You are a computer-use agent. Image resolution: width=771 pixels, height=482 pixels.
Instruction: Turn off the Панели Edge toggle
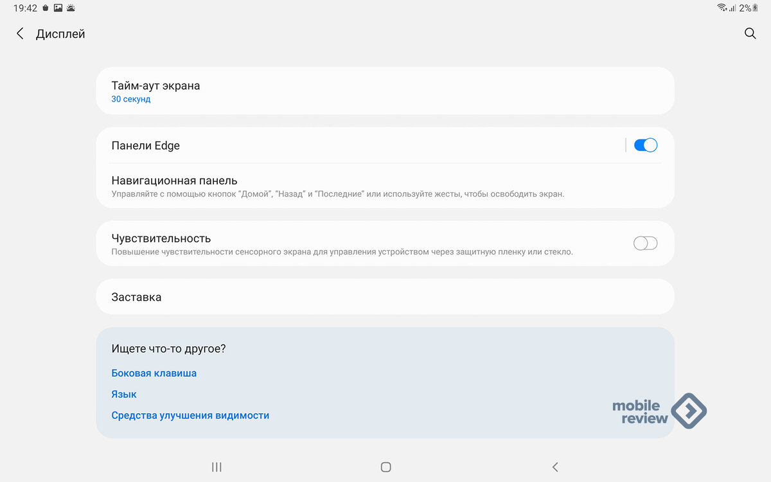click(645, 145)
